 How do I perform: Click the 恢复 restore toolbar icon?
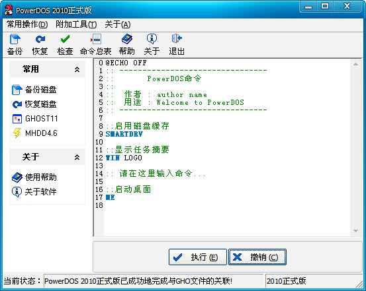point(40,44)
